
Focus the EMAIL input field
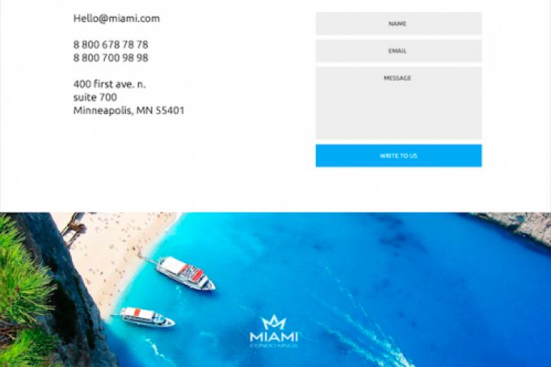pos(399,51)
